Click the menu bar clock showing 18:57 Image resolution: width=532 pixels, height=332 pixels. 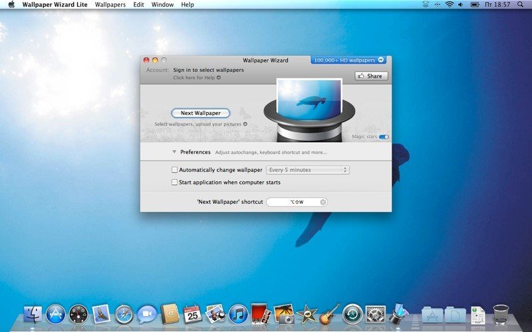(x=497, y=5)
